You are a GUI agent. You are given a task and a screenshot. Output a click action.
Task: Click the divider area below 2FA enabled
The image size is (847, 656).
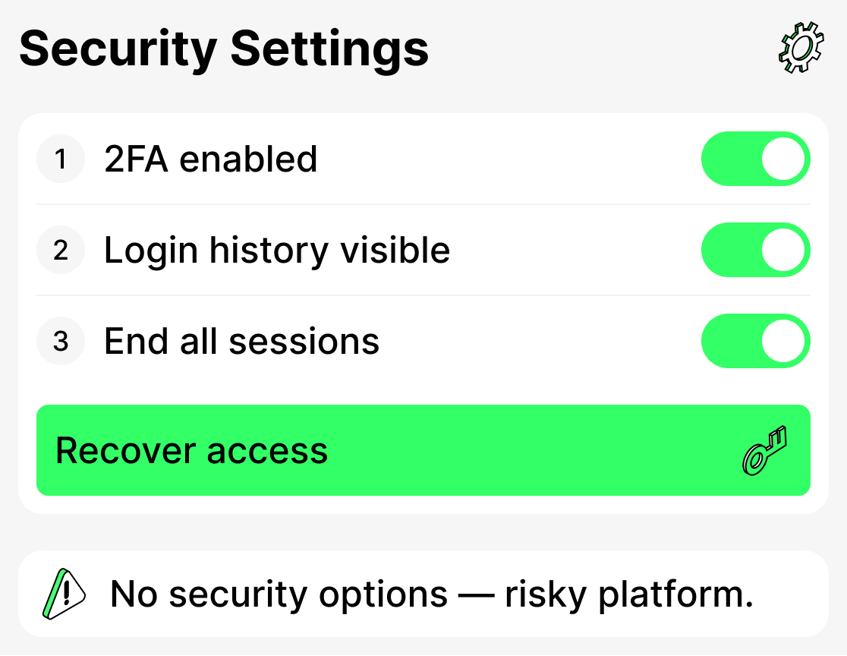(x=423, y=204)
